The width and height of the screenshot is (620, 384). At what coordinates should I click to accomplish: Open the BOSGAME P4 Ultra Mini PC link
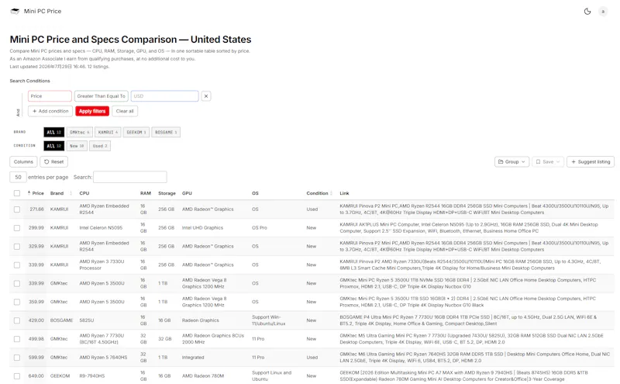[x=468, y=320]
